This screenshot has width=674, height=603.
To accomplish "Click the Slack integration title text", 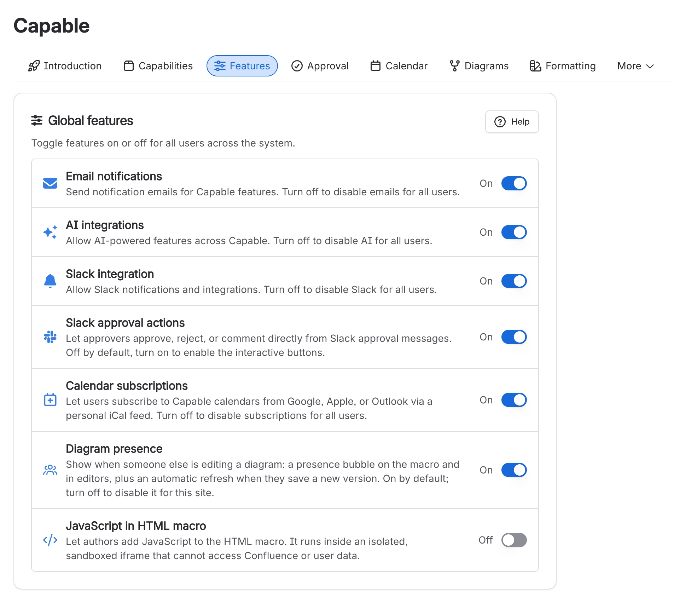I will tap(110, 274).
